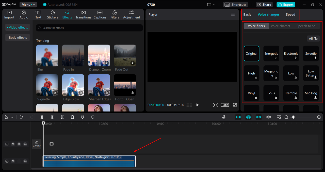Screen dimensions: 325x172
Task: Click the trash Delete clip icon
Action: (x=72, y=117)
